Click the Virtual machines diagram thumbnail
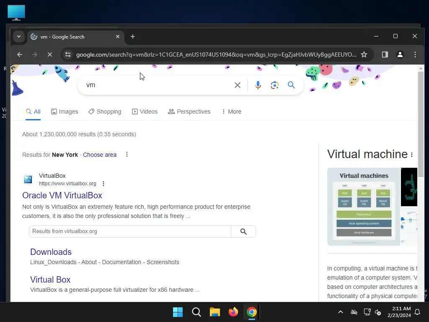Screen dimensions: 429x322 click(364, 207)
